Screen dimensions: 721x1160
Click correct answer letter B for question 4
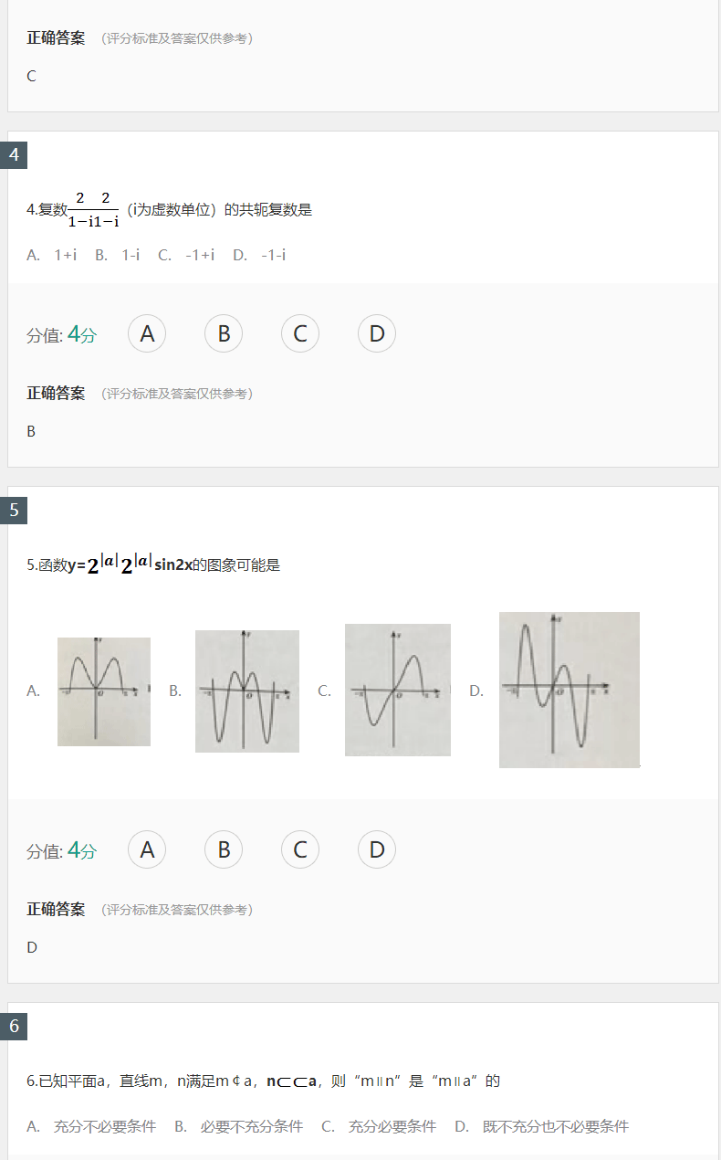pyautogui.click(x=31, y=430)
